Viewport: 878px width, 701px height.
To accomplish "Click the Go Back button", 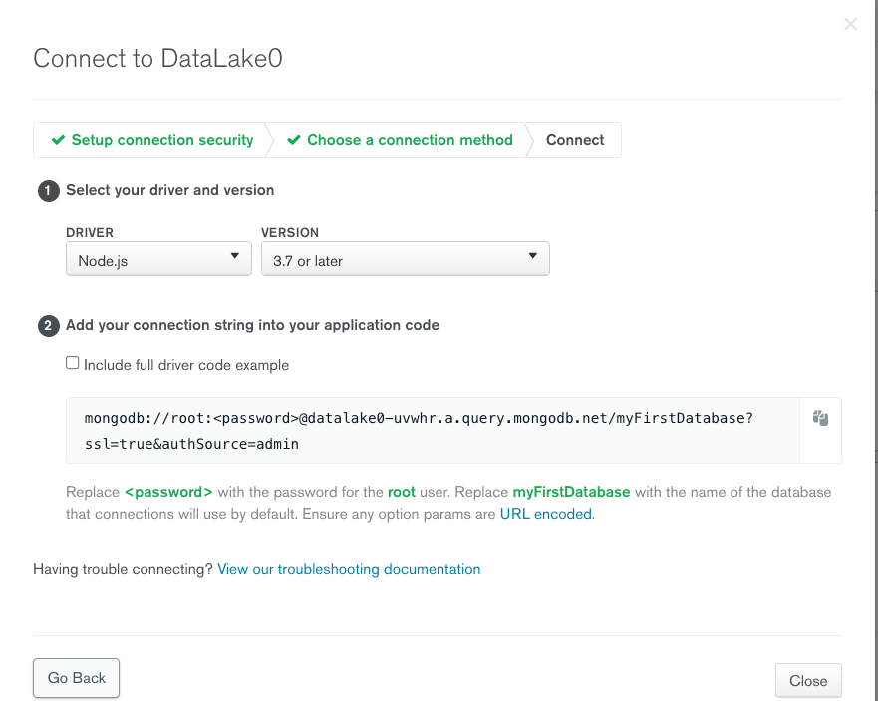I will point(76,678).
